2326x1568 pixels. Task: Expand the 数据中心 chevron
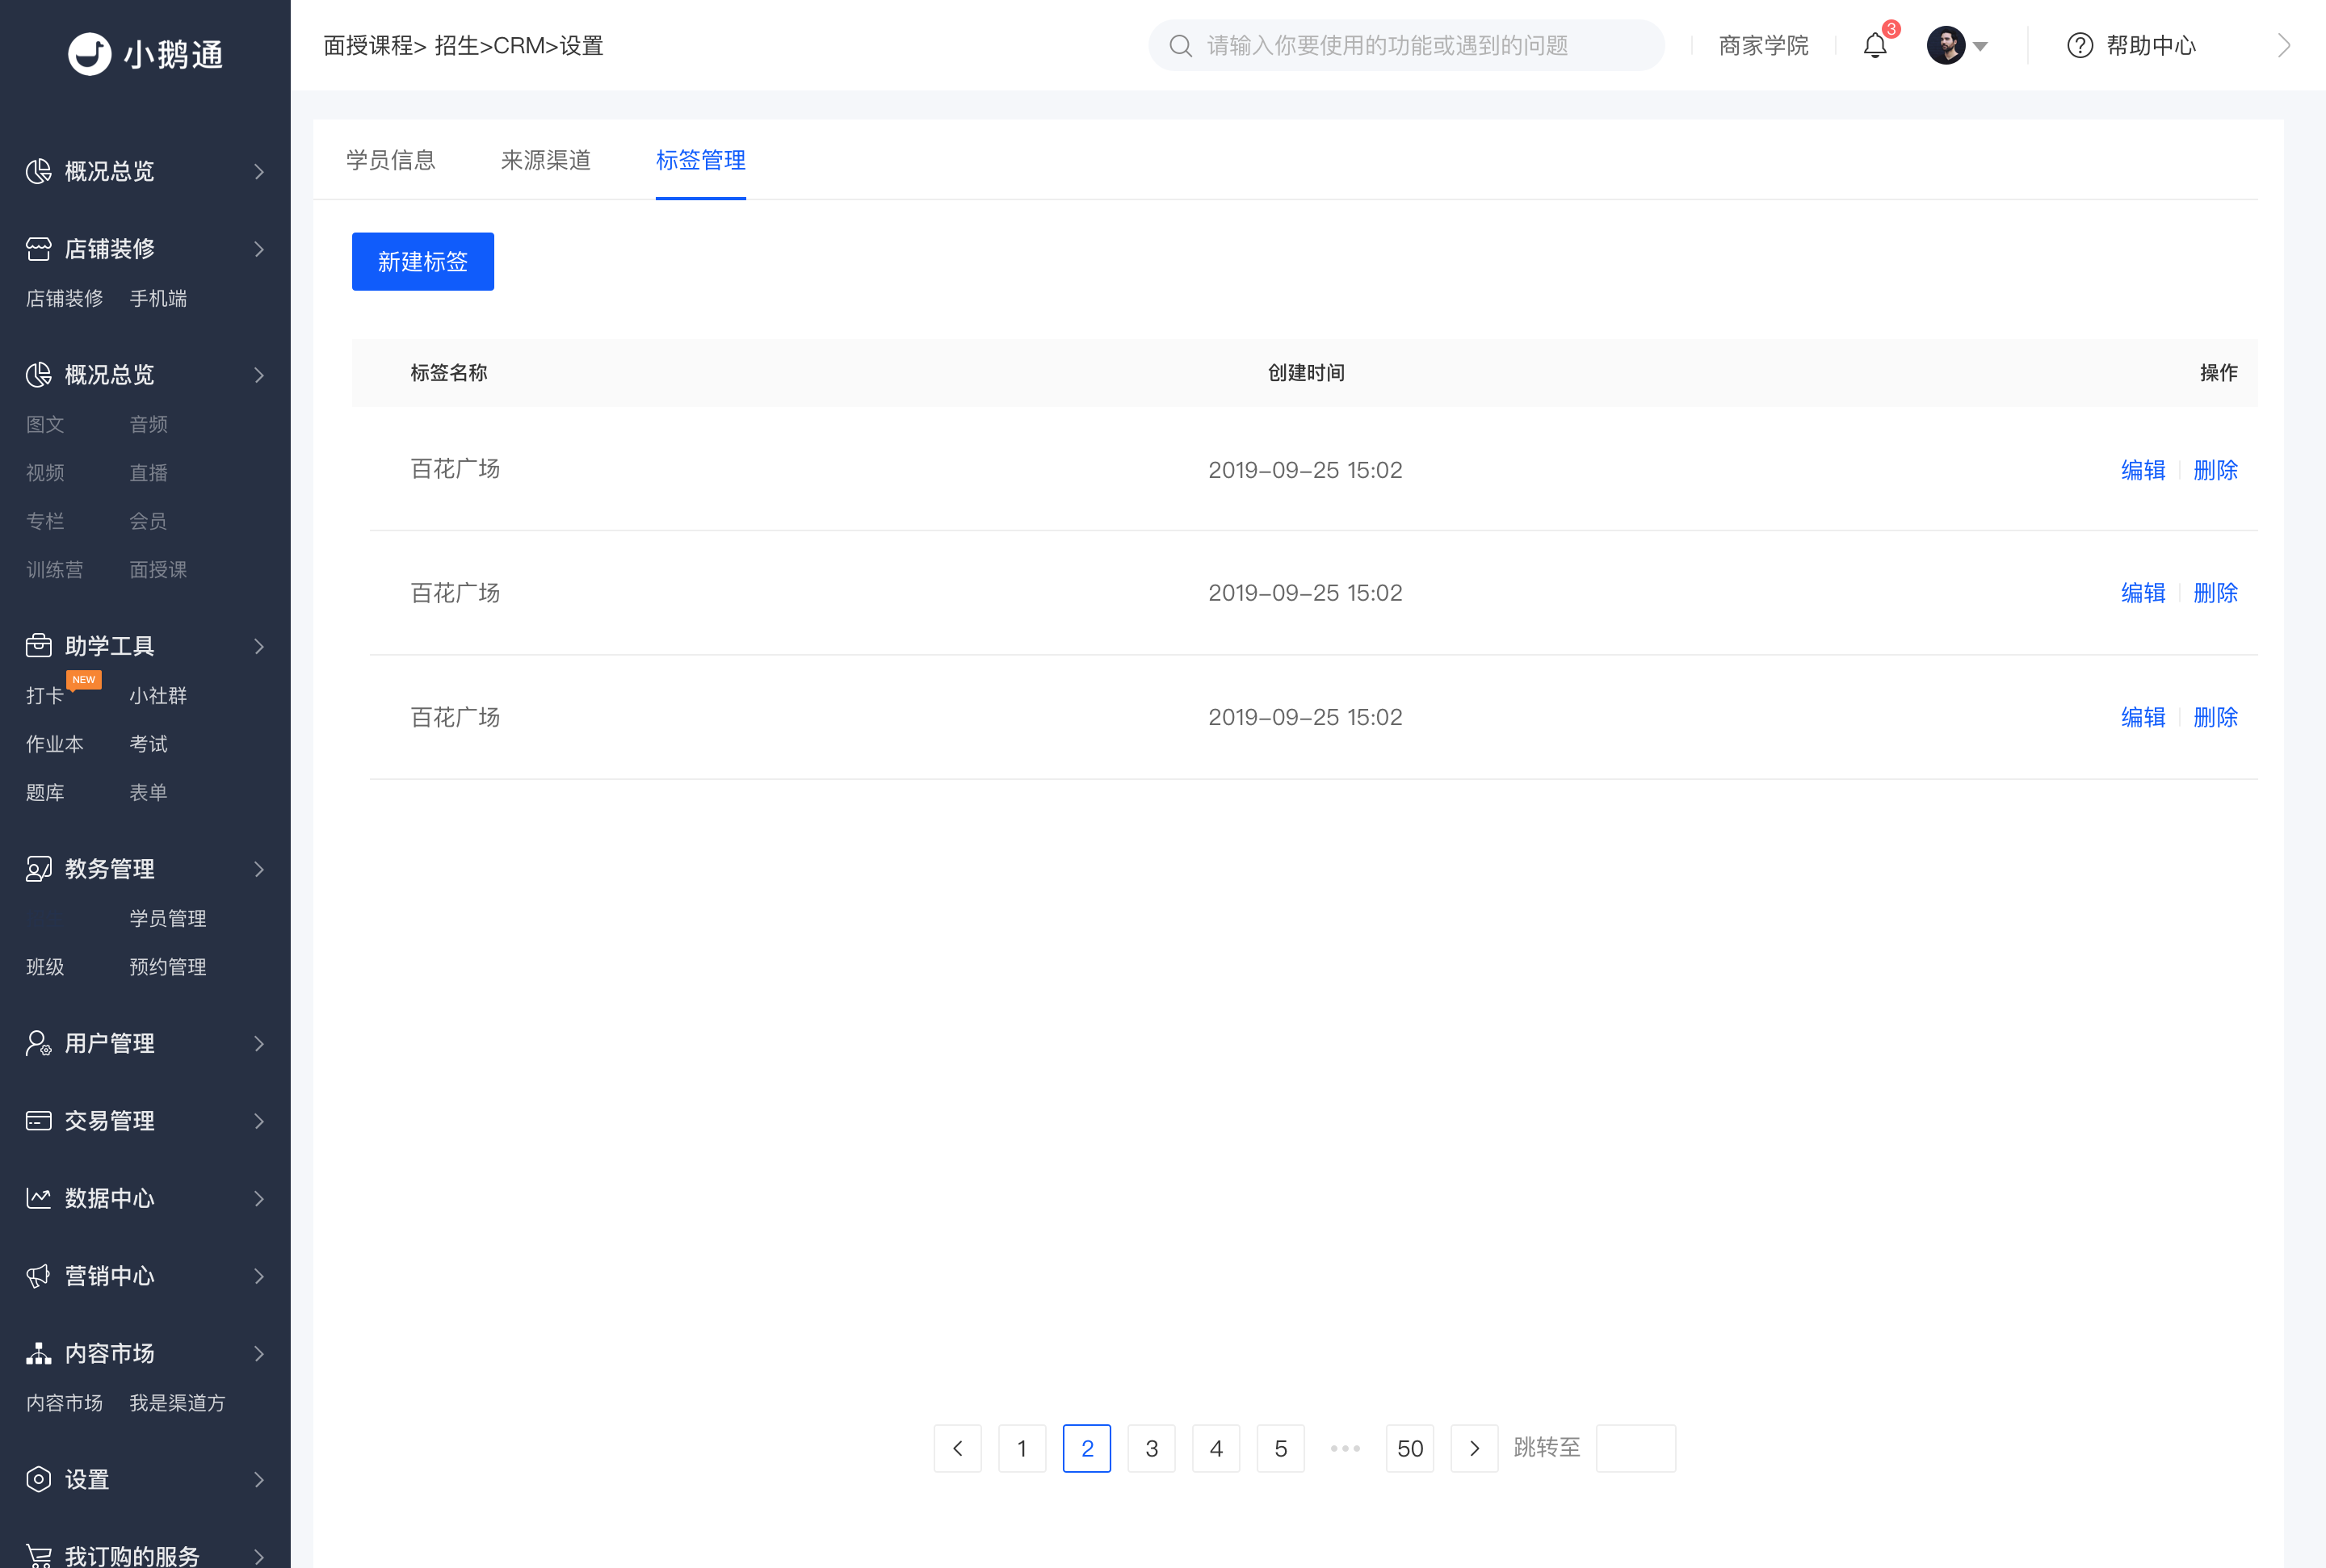click(x=259, y=1198)
